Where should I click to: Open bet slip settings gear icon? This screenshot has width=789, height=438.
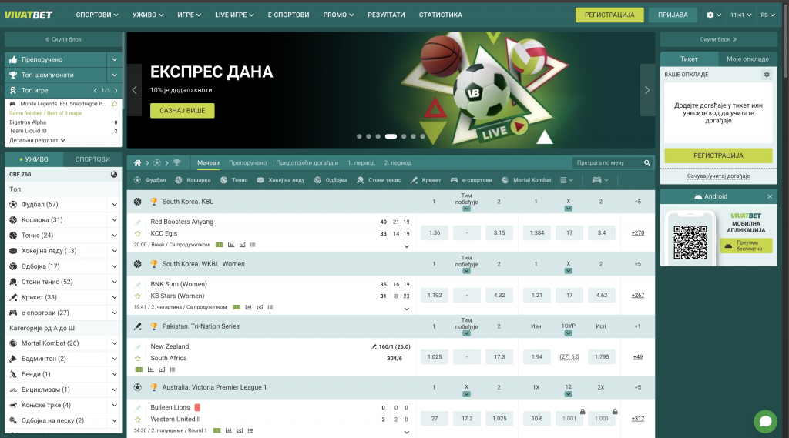[x=767, y=75]
